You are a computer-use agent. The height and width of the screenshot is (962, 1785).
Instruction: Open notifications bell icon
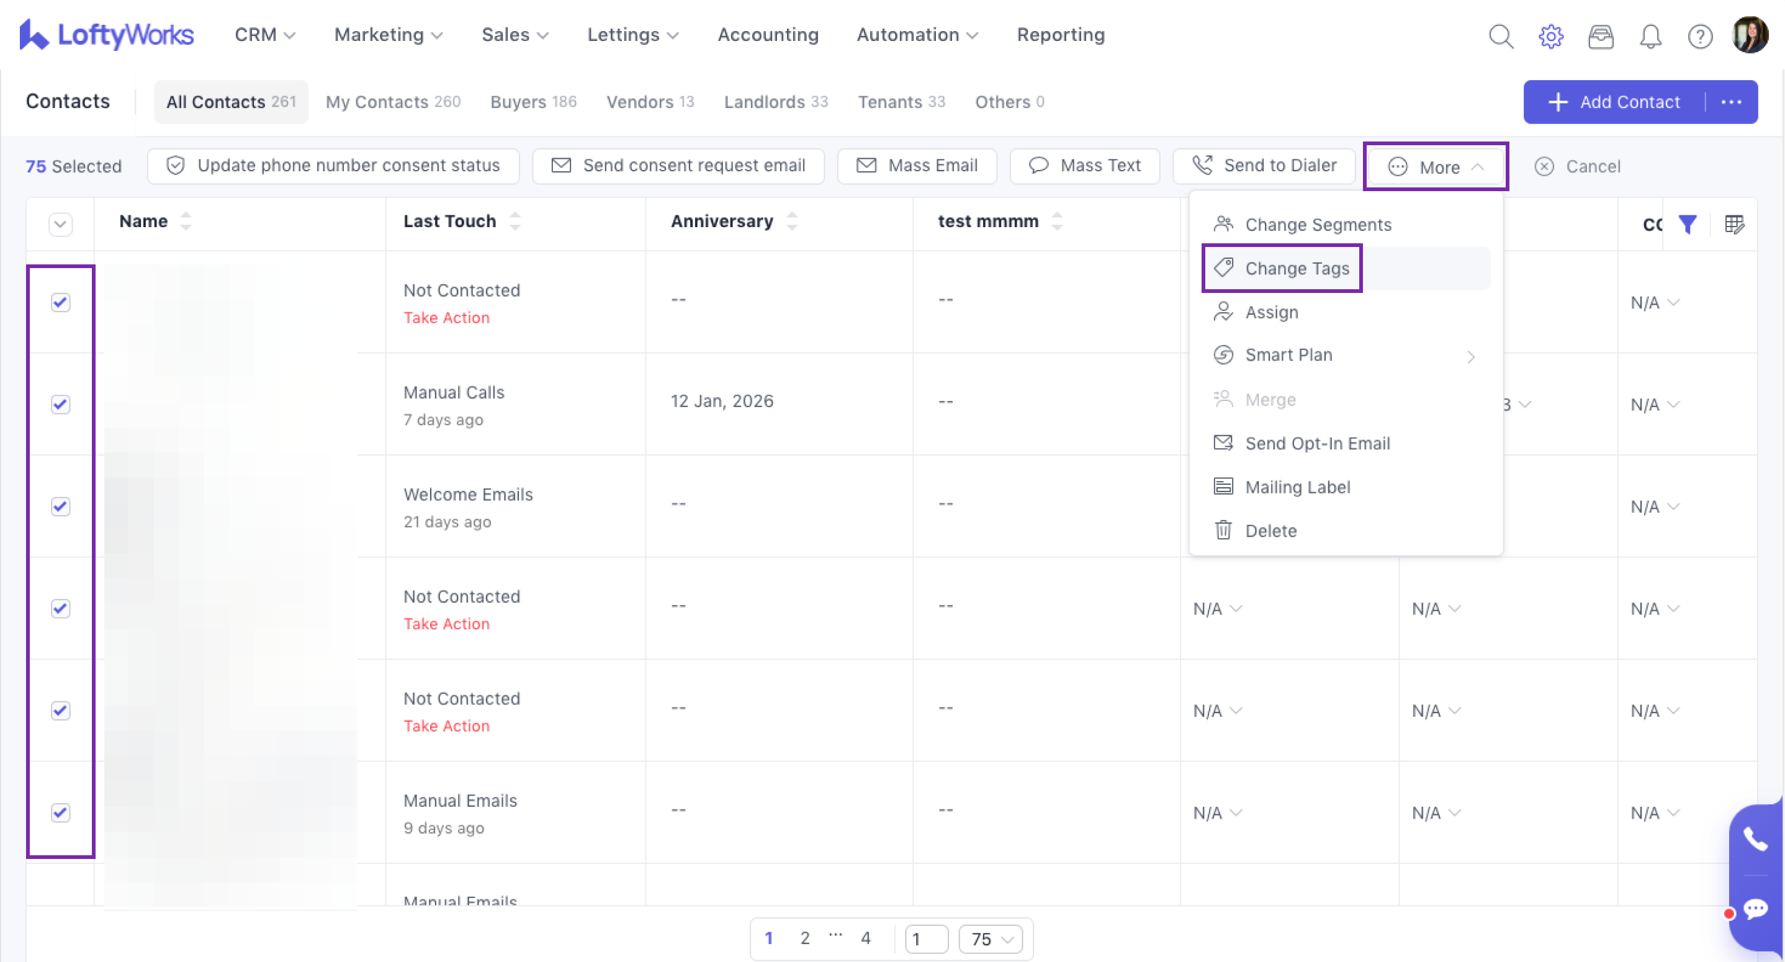coord(1650,35)
